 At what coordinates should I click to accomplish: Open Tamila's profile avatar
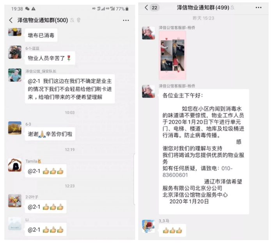point(15,165)
